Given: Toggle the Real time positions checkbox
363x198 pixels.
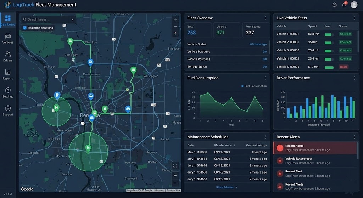Looking at the screenshot, I should coord(24,28).
